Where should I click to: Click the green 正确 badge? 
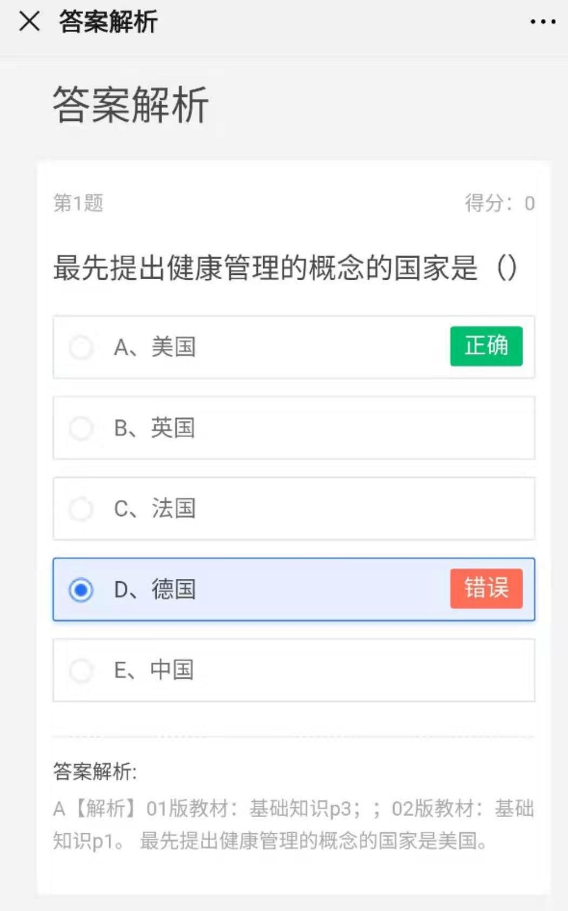[486, 346]
